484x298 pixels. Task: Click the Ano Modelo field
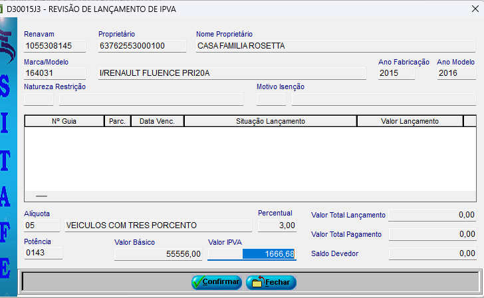click(x=456, y=73)
